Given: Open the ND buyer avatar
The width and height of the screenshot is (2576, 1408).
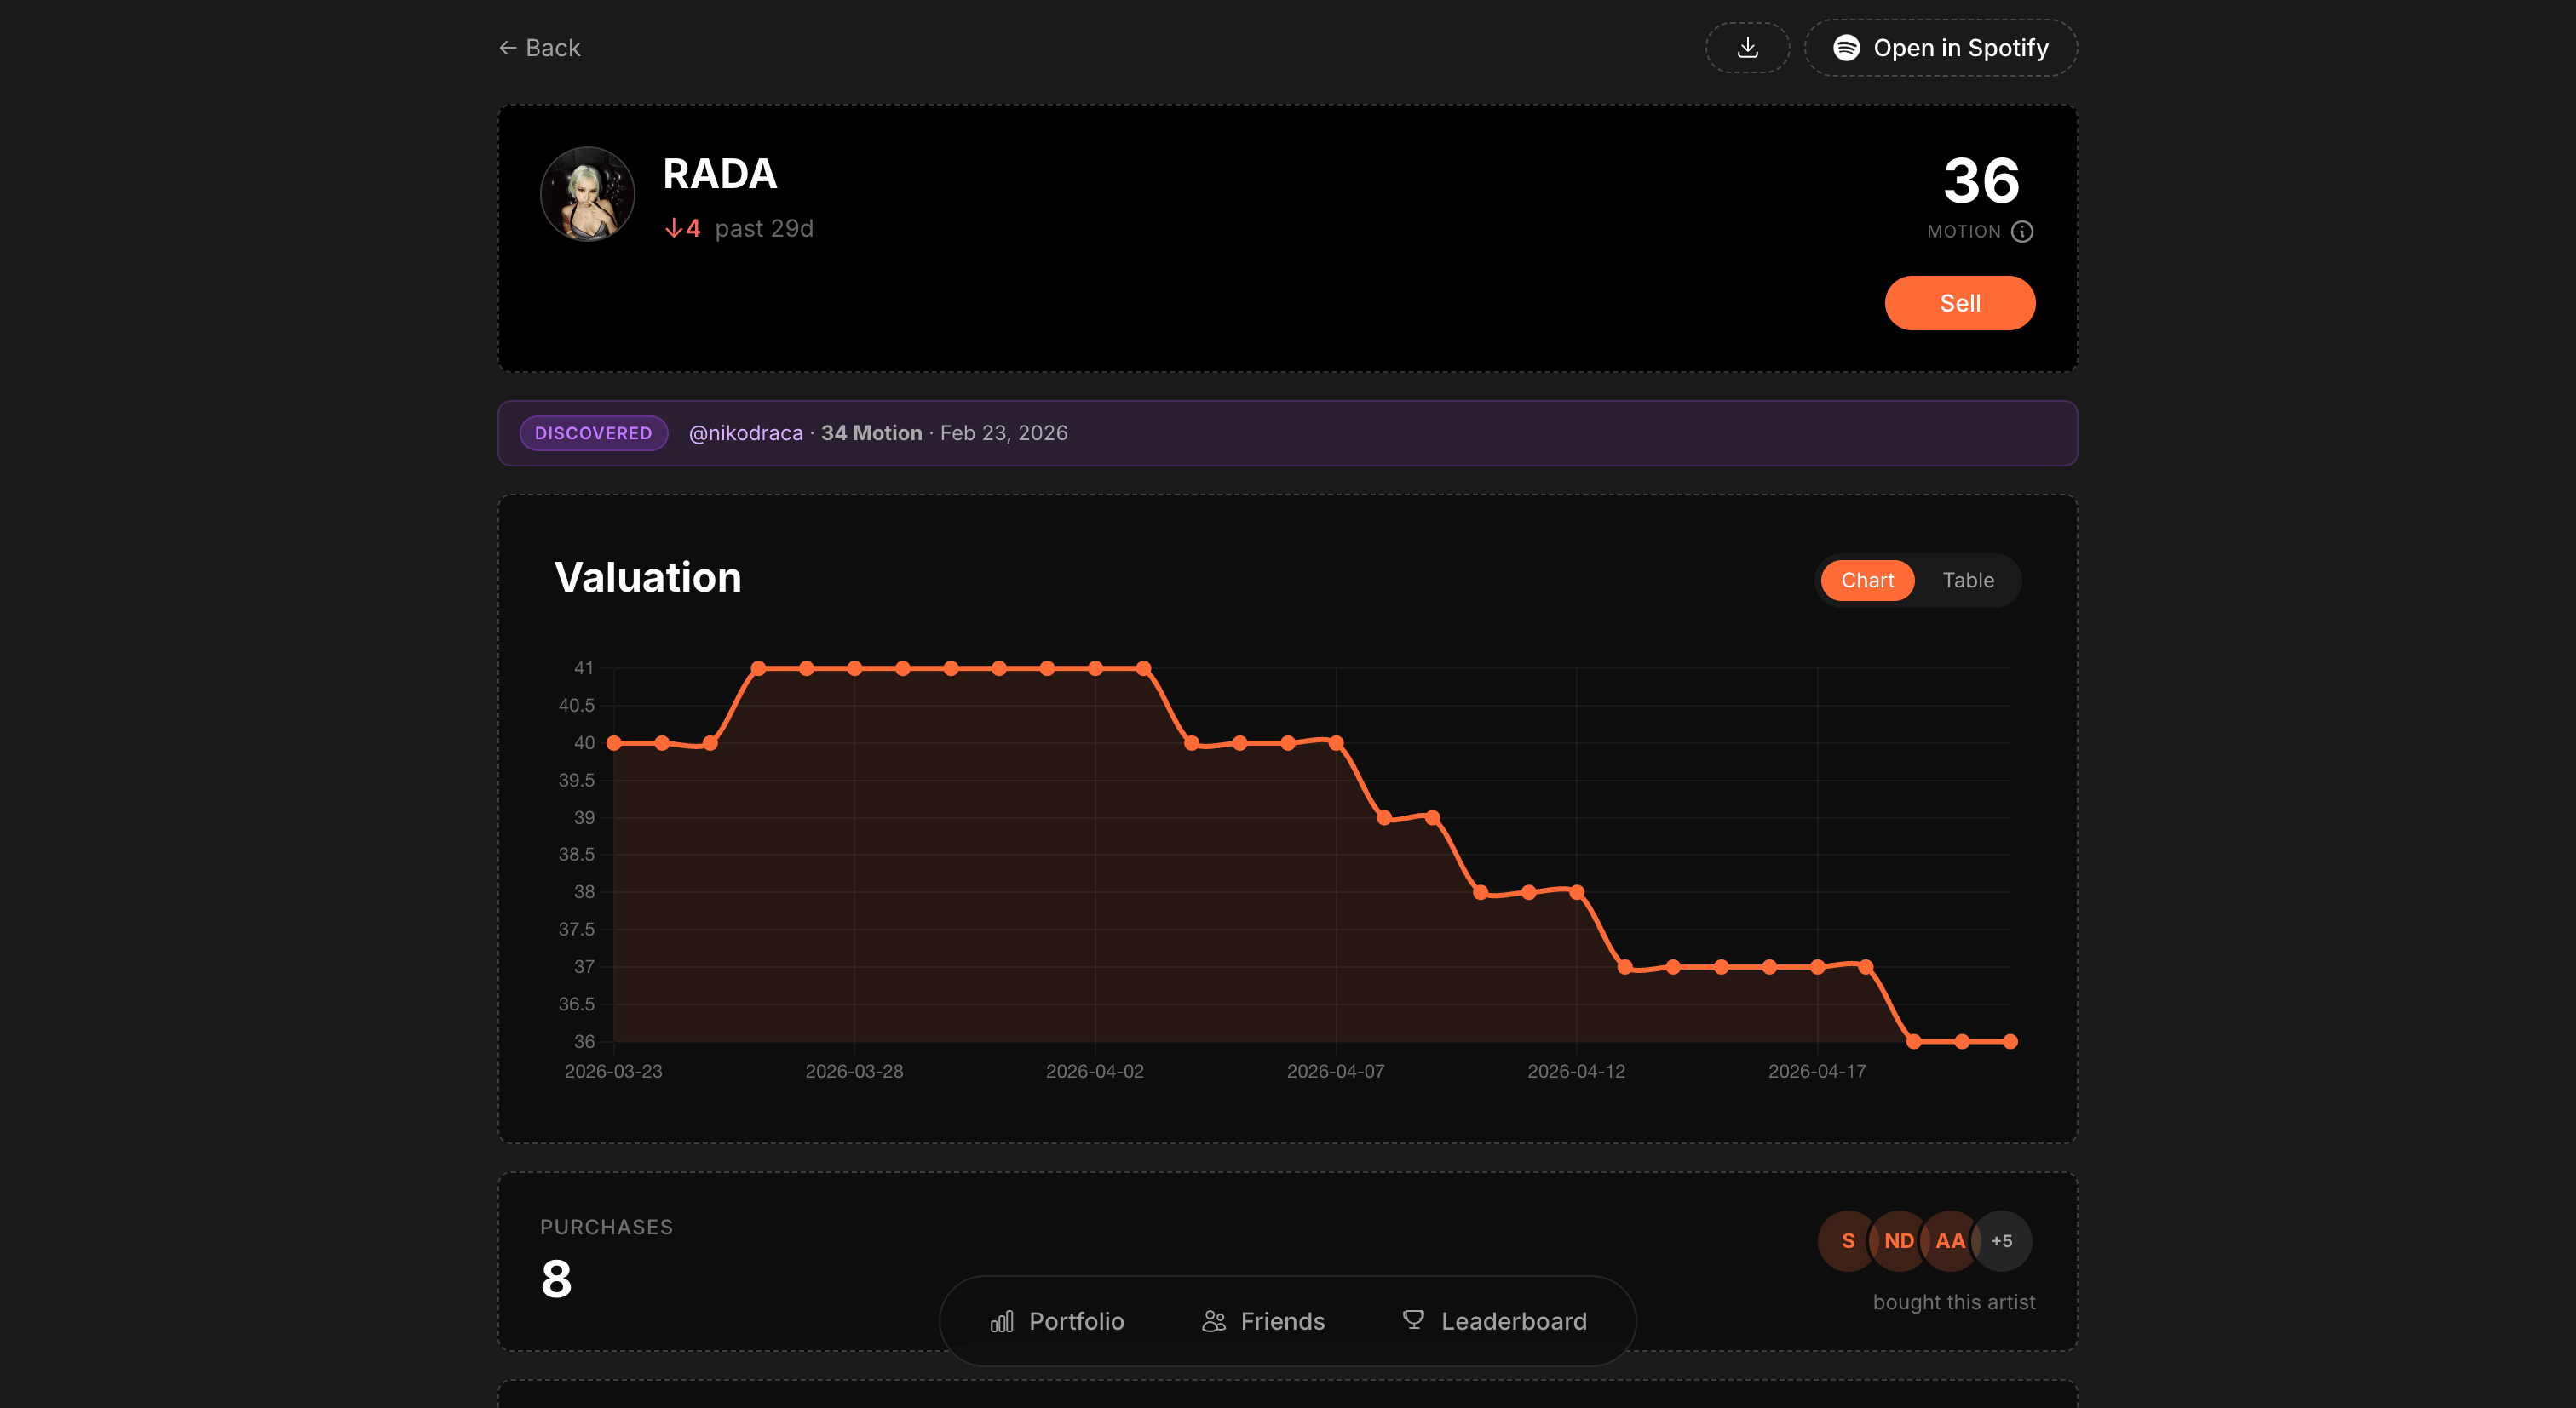Looking at the screenshot, I should tap(1898, 1240).
